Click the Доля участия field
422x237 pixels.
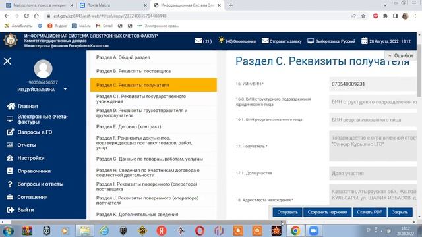tap(373, 173)
